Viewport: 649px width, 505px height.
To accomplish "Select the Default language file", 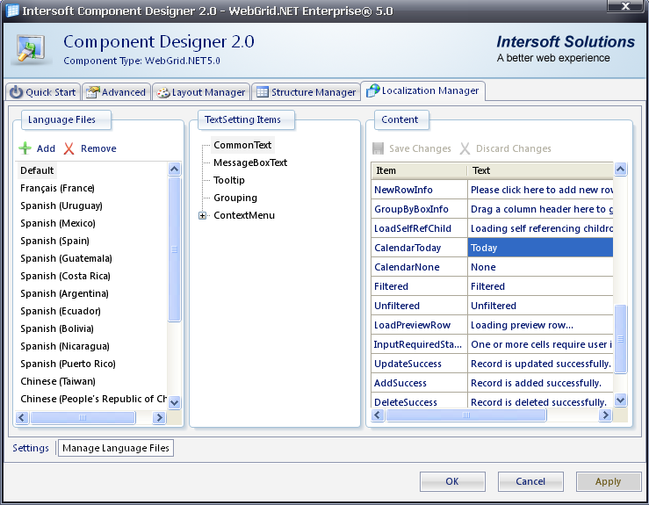I will click(x=37, y=170).
